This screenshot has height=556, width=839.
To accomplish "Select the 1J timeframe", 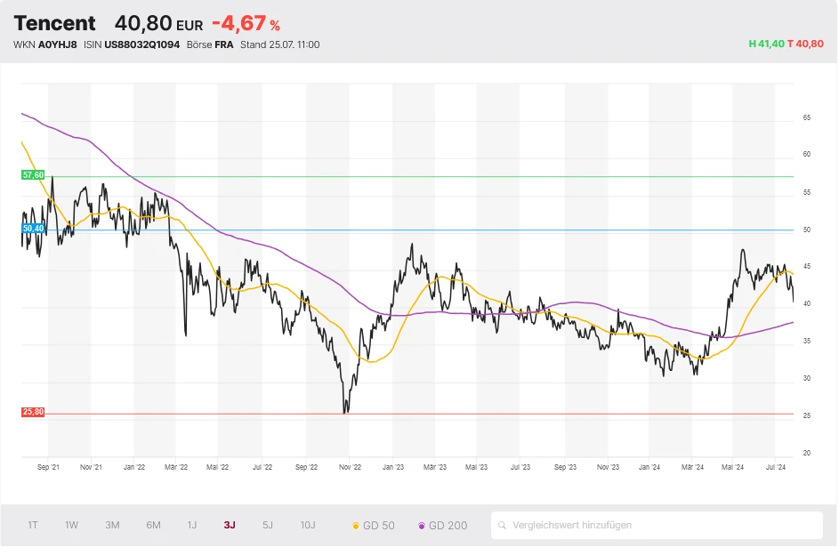I will tap(192, 526).
